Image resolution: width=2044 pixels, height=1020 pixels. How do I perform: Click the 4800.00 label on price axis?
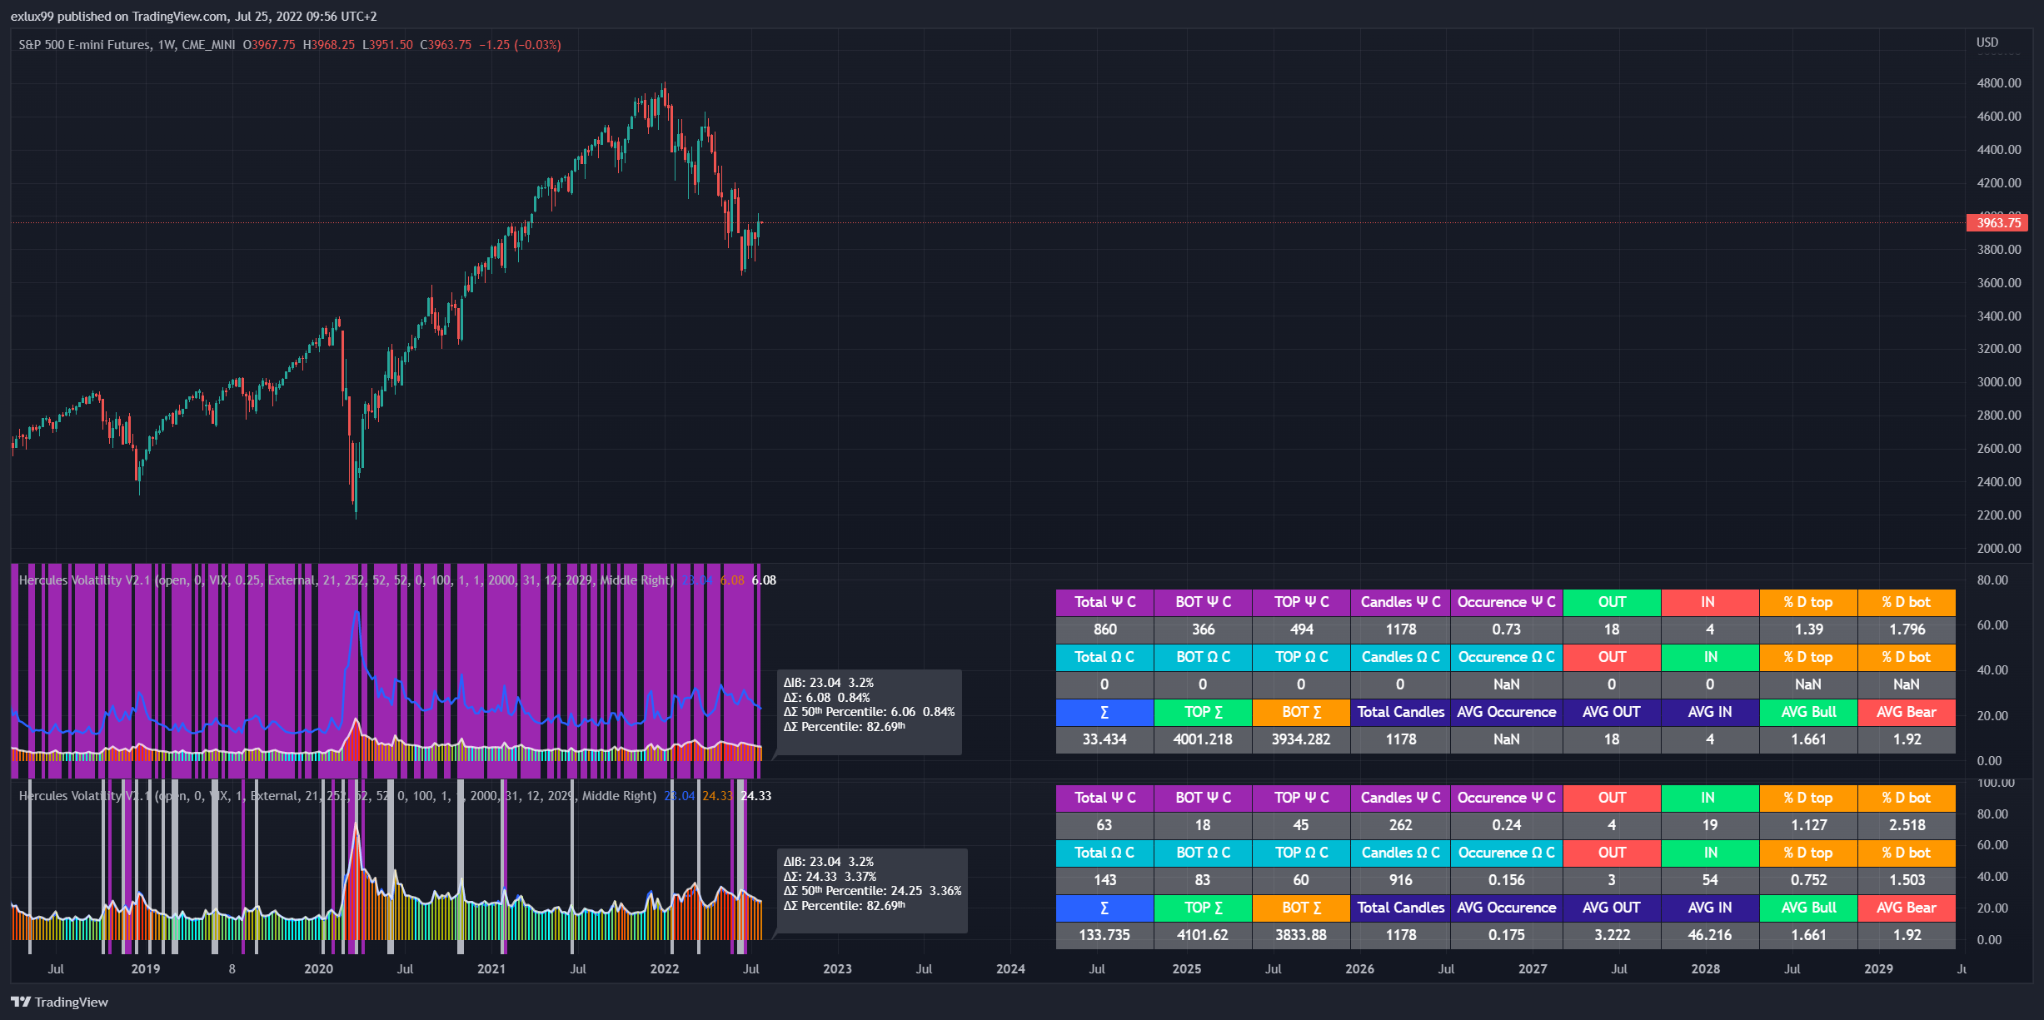pos(1998,83)
